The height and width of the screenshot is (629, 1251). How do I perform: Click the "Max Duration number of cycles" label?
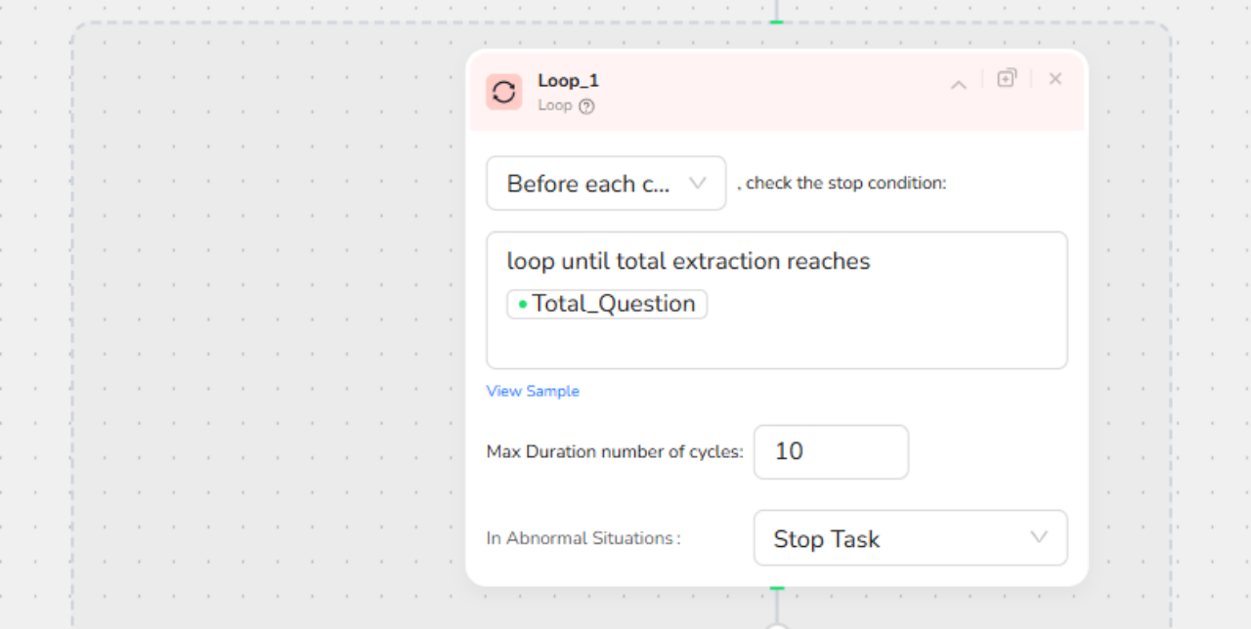pos(615,452)
